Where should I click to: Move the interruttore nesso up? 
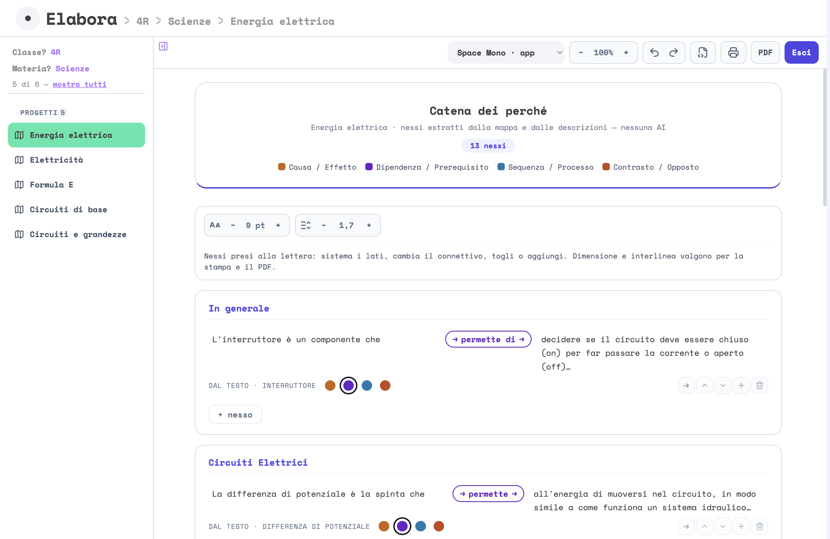click(x=704, y=385)
